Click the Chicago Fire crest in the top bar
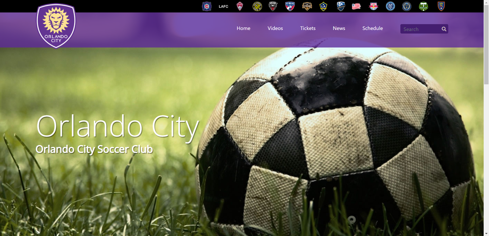Image resolution: width=489 pixels, height=236 pixels. (207, 6)
